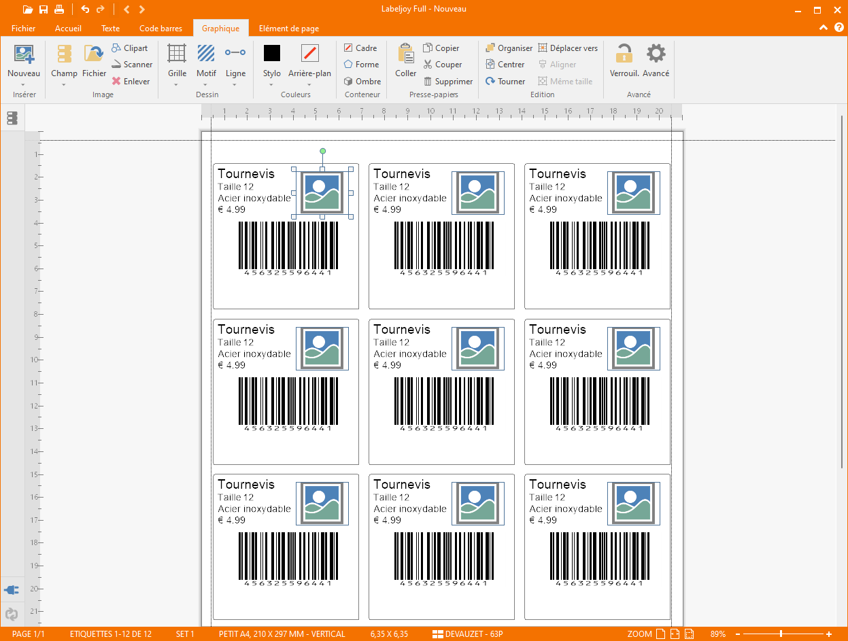
Task: Expand the Nouveau dropdown arrow
Action: (x=24, y=85)
